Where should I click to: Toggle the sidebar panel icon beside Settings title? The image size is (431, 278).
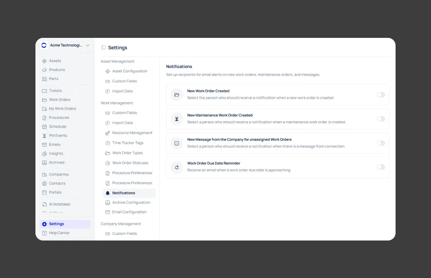tap(103, 47)
